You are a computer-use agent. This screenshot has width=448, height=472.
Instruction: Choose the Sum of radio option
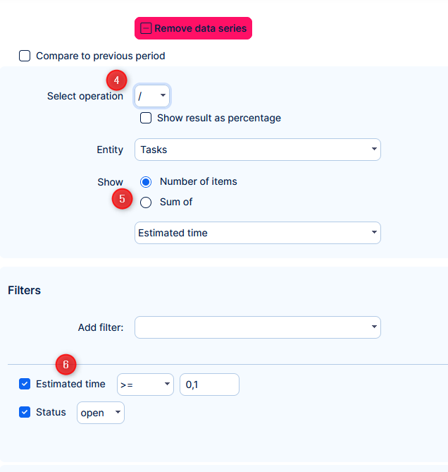[x=146, y=202]
